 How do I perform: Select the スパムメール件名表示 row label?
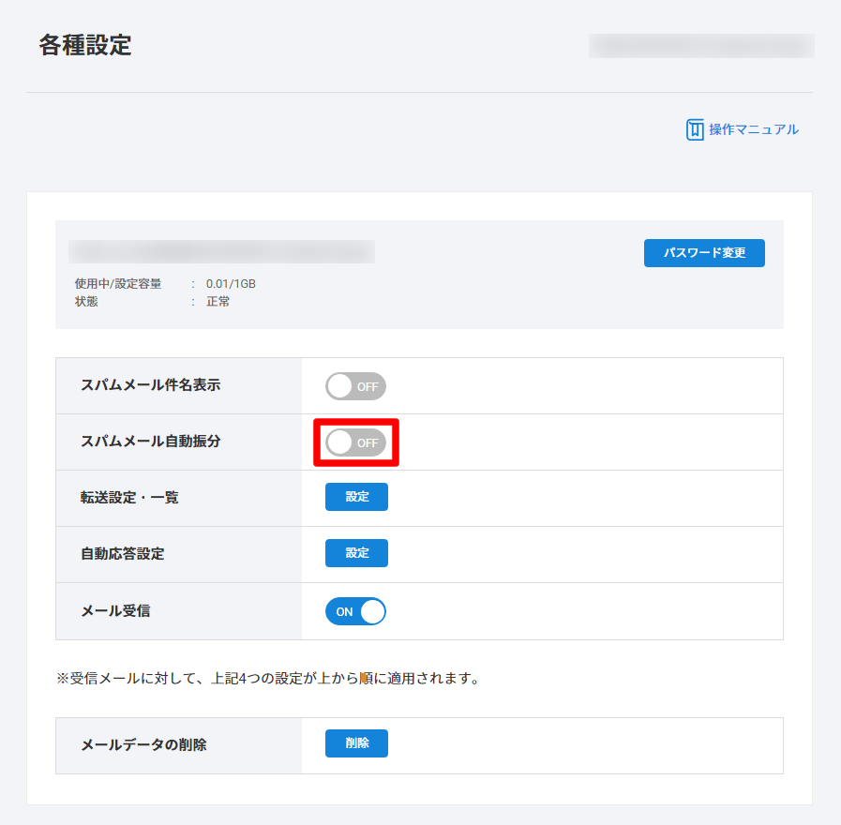tap(151, 385)
